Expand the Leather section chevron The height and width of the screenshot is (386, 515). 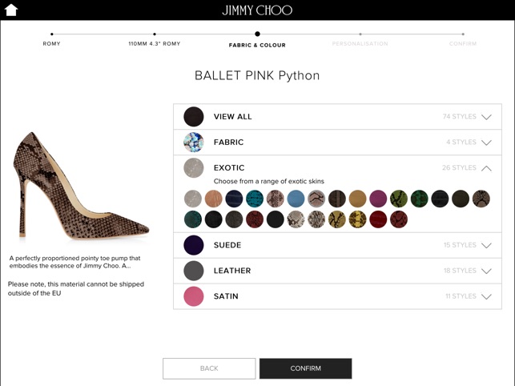tap(486, 271)
